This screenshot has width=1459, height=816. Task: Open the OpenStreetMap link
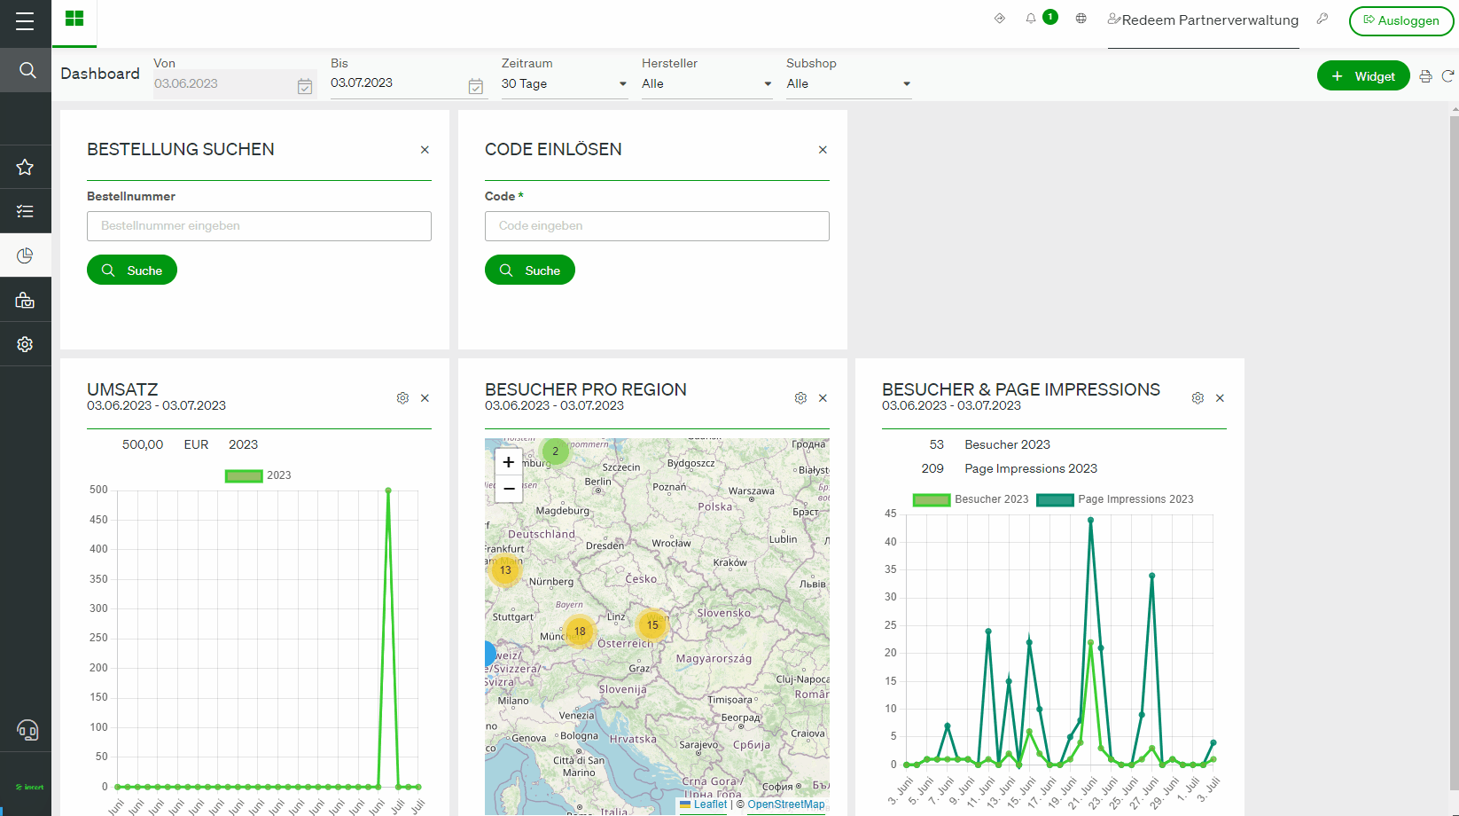tap(785, 804)
